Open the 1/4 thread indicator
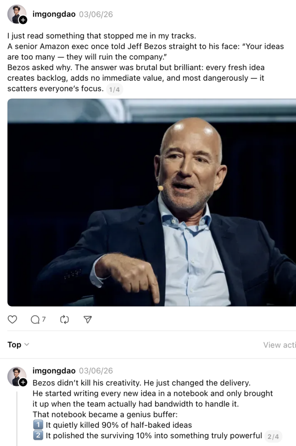 (x=114, y=90)
